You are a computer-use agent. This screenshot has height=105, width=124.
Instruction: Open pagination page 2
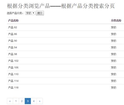(x=22, y=101)
